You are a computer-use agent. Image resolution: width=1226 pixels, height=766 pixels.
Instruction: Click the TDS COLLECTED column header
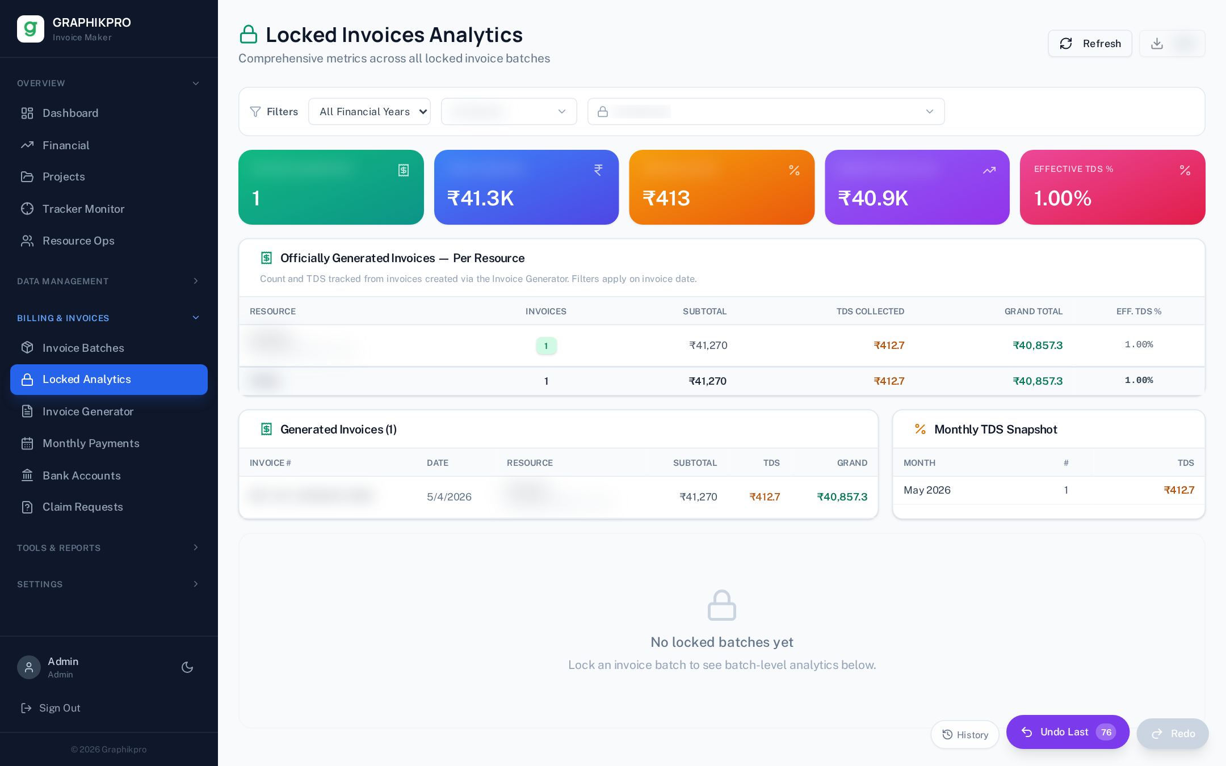click(870, 312)
